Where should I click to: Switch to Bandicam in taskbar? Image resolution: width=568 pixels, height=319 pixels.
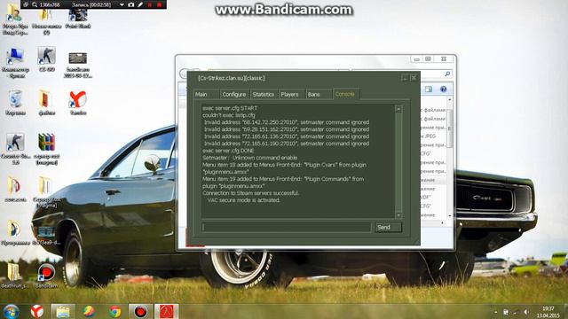click(x=140, y=311)
